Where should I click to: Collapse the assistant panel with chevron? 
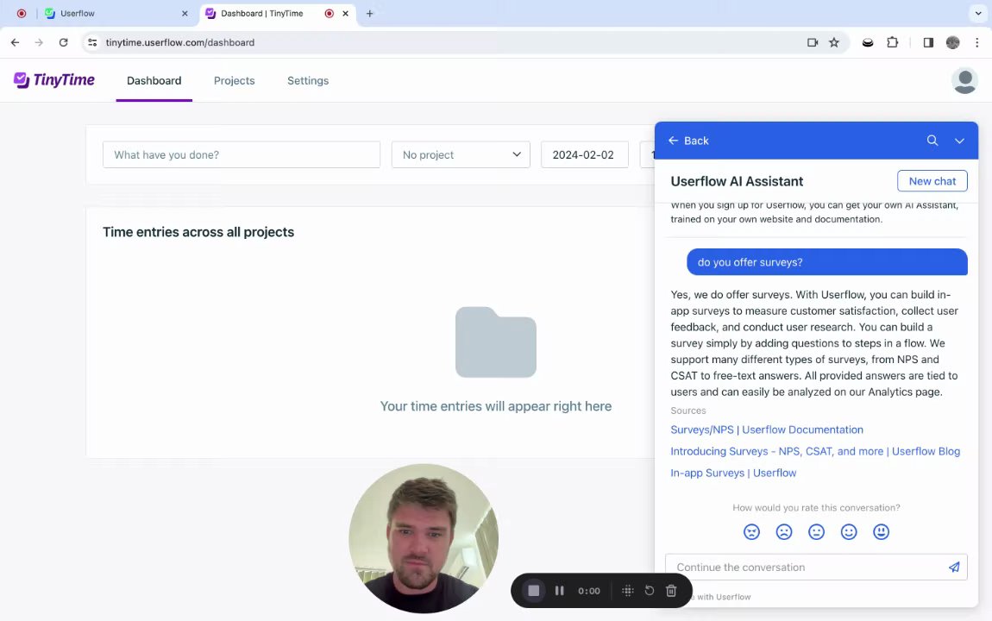click(959, 141)
